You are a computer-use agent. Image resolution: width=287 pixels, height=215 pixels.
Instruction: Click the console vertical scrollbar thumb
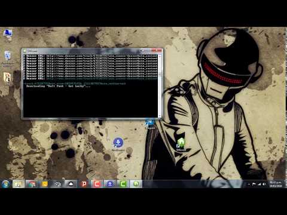click(160, 75)
